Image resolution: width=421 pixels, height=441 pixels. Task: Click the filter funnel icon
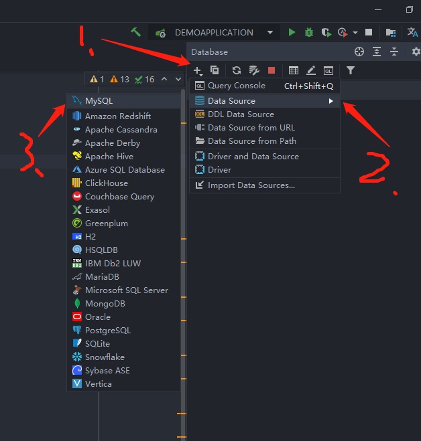[x=350, y=70]
